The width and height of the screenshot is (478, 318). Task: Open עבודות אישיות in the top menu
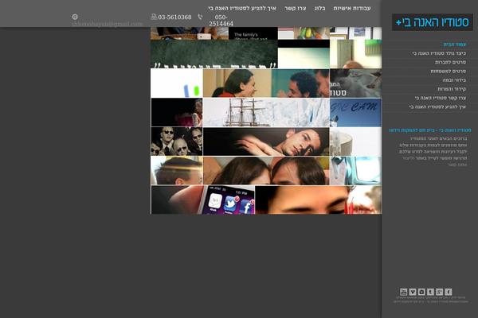[352, 8]
